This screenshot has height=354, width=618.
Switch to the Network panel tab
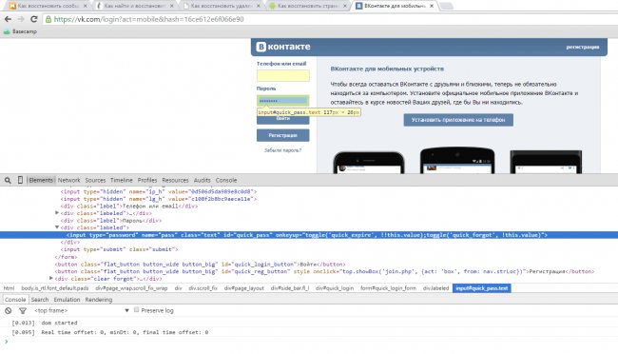coord(69,181)
